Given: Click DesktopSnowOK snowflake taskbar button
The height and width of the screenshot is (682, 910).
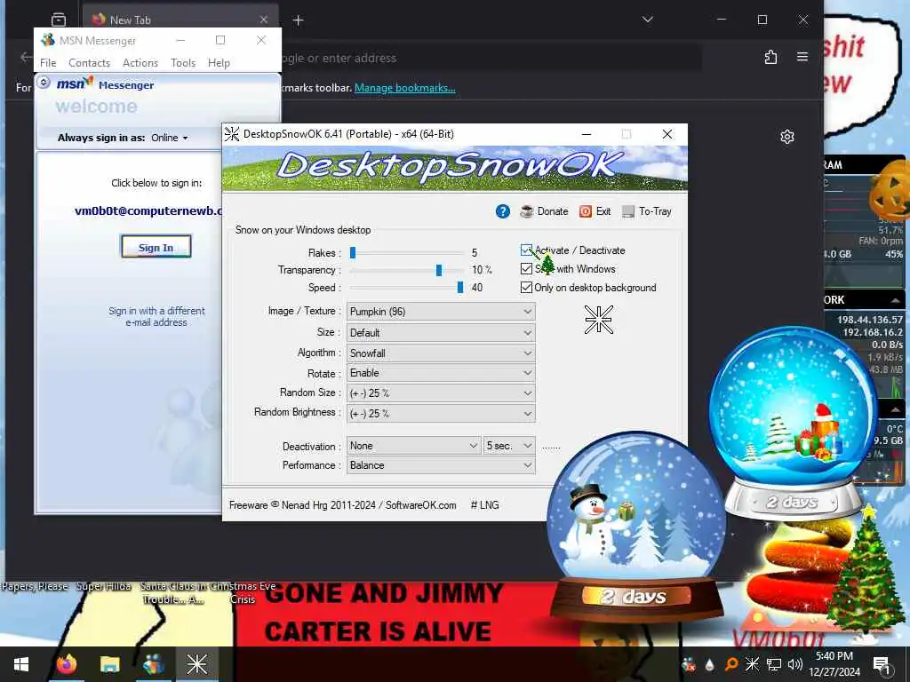Looking at the screenshot, I should point(196,664).
